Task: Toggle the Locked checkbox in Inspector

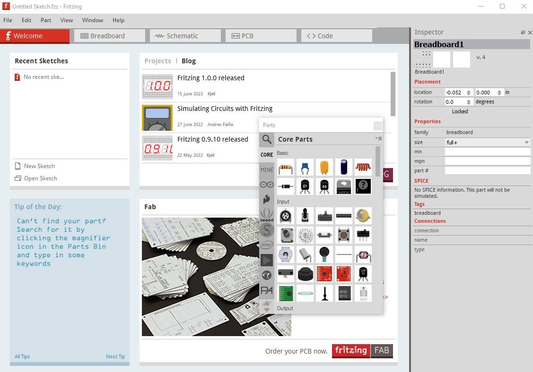Action: (448, 111)
